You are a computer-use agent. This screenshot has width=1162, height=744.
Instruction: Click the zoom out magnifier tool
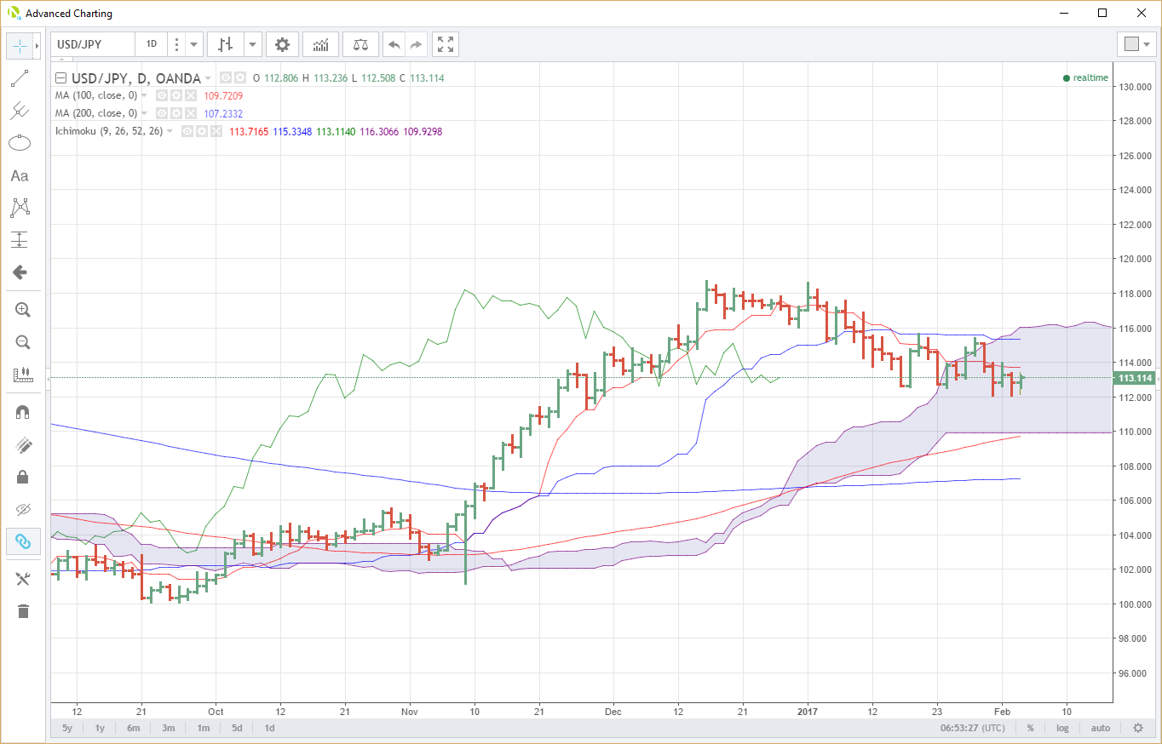23,342
